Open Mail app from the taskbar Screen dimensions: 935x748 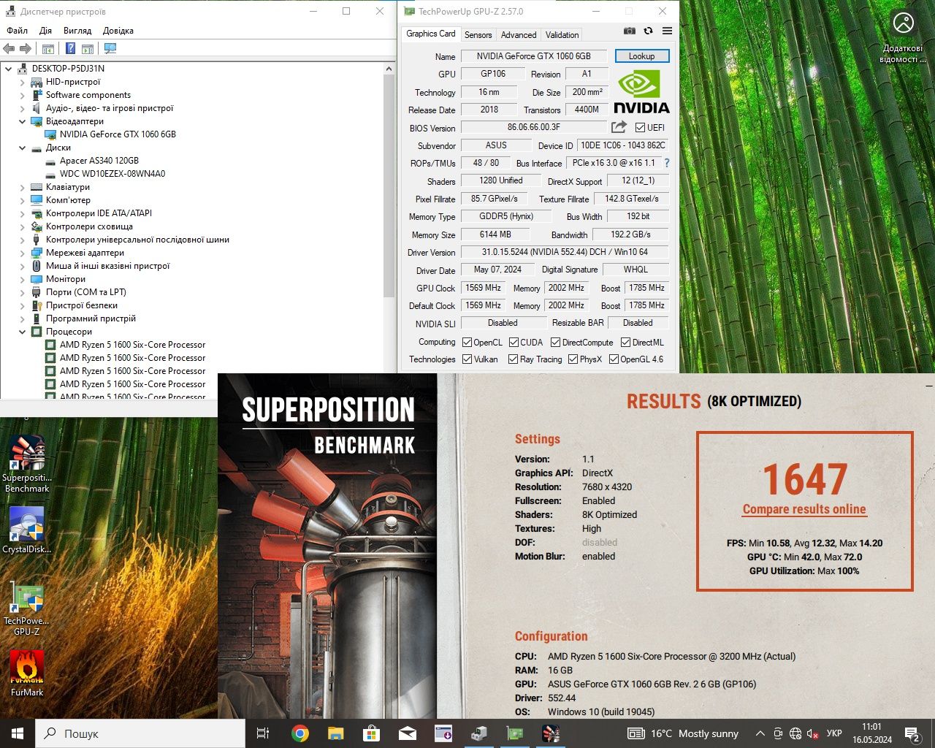click(408, 733)
